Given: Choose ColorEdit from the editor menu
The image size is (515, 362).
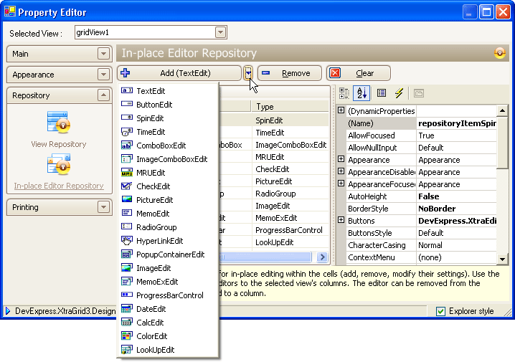Looking at the screenshot, I should [x=168, y=335].
